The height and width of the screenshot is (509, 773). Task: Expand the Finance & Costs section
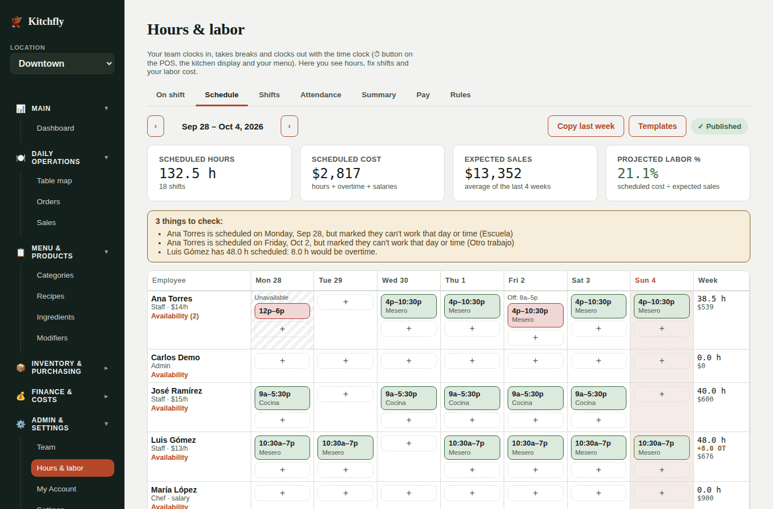(106, 396)
